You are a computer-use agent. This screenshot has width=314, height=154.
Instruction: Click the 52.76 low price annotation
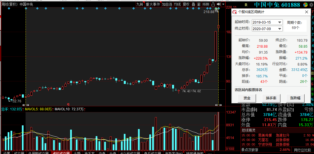point(17,101)
